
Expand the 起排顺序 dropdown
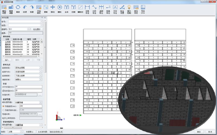tap(28, 76)
